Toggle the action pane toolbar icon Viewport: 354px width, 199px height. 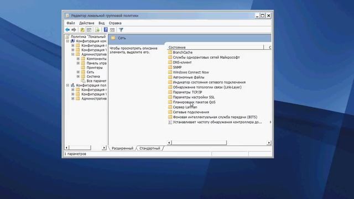[x=112, y=30]
